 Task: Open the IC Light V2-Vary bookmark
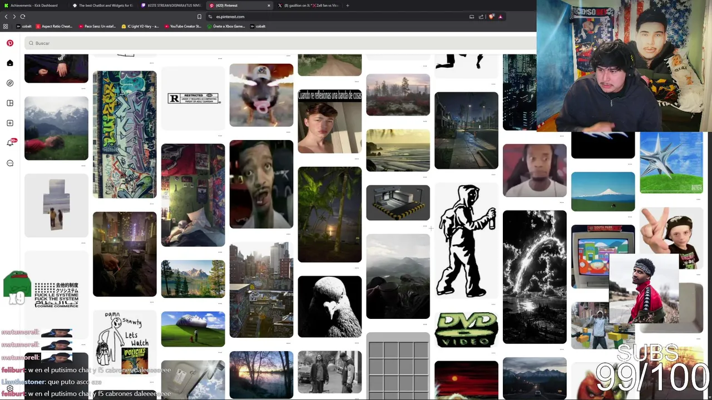[140, 26]
